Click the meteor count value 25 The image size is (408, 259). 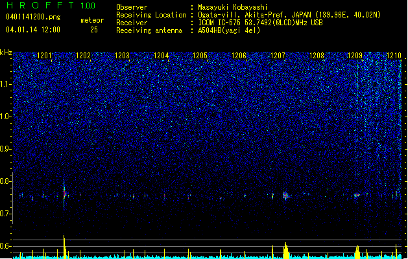coord(94,30)
